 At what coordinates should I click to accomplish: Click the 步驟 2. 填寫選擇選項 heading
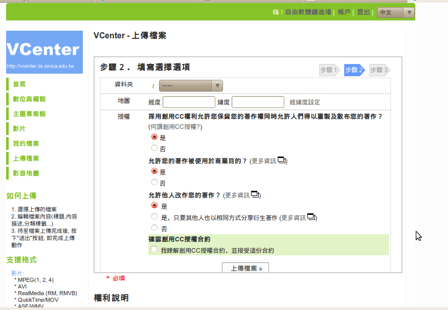click(145, 67)
